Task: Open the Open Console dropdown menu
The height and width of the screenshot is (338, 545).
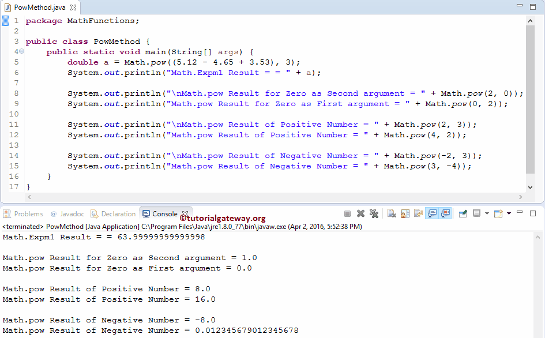Action: [508, 213]
